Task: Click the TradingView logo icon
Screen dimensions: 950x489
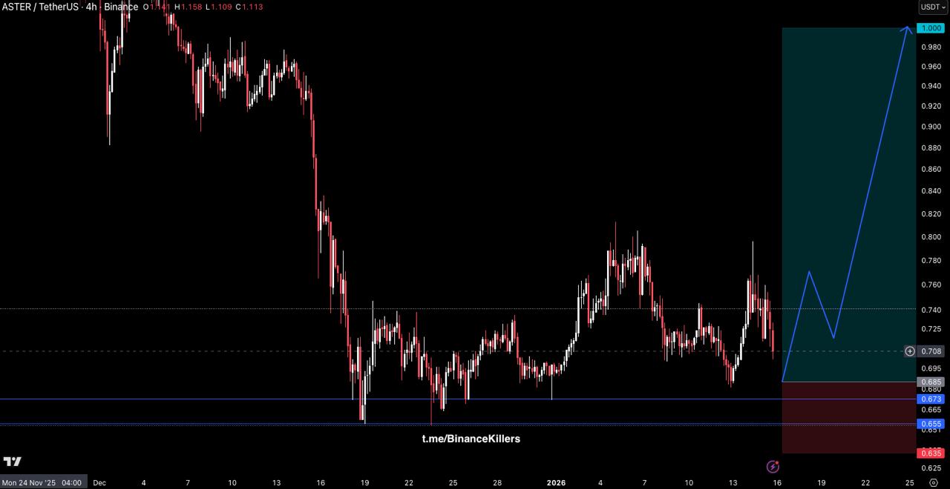Action: pos(12,462)
